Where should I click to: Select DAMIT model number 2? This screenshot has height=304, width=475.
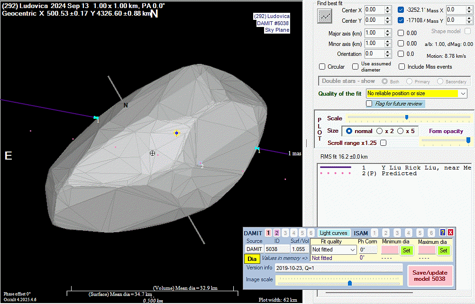tap(277, 233)
